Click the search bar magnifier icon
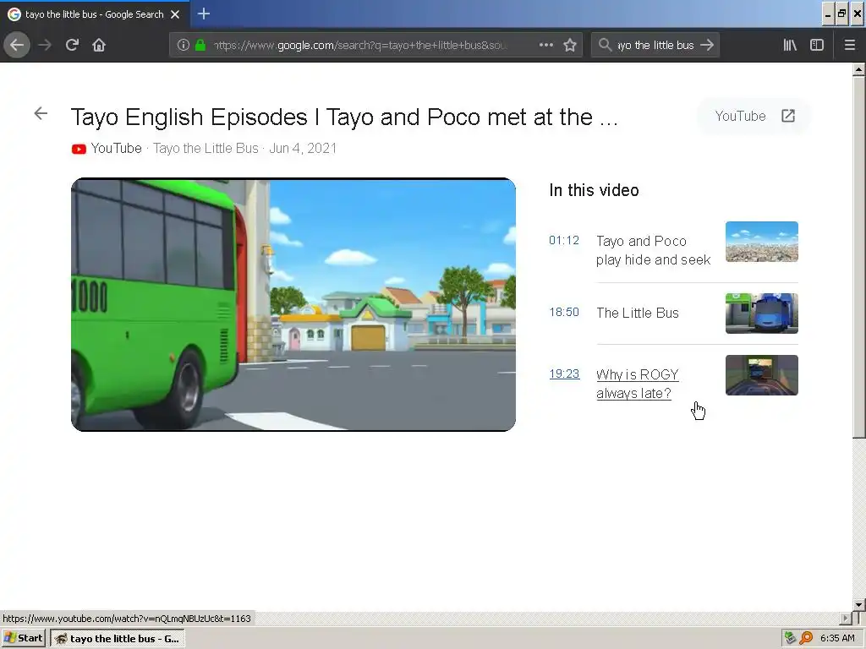The height and width of the screenshot is (649, 866). click(x=605, y=45)
